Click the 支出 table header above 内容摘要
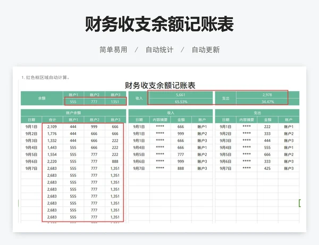319x245 pixels. click(x=257, y=113)
